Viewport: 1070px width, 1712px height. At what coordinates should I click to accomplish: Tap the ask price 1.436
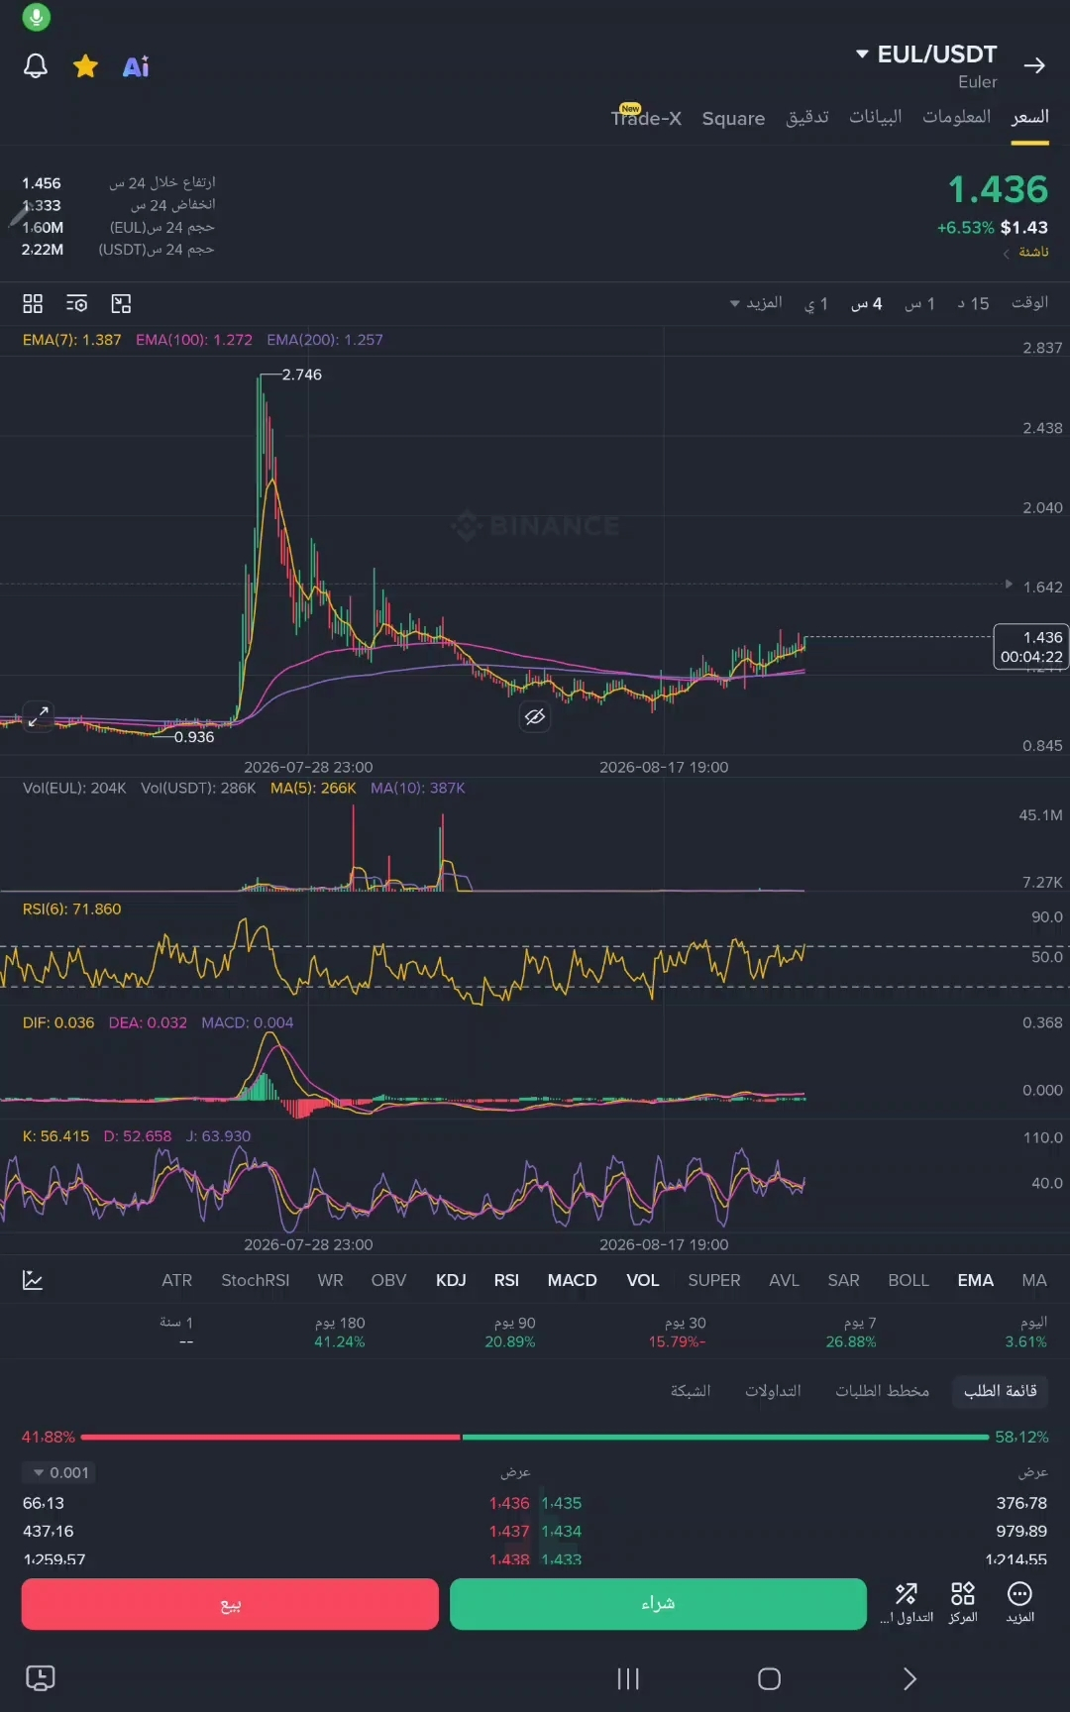click(509, 1503)
